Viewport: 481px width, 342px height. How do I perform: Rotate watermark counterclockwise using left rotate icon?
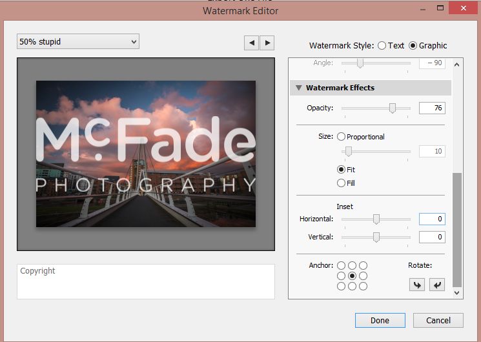point(416,285)
